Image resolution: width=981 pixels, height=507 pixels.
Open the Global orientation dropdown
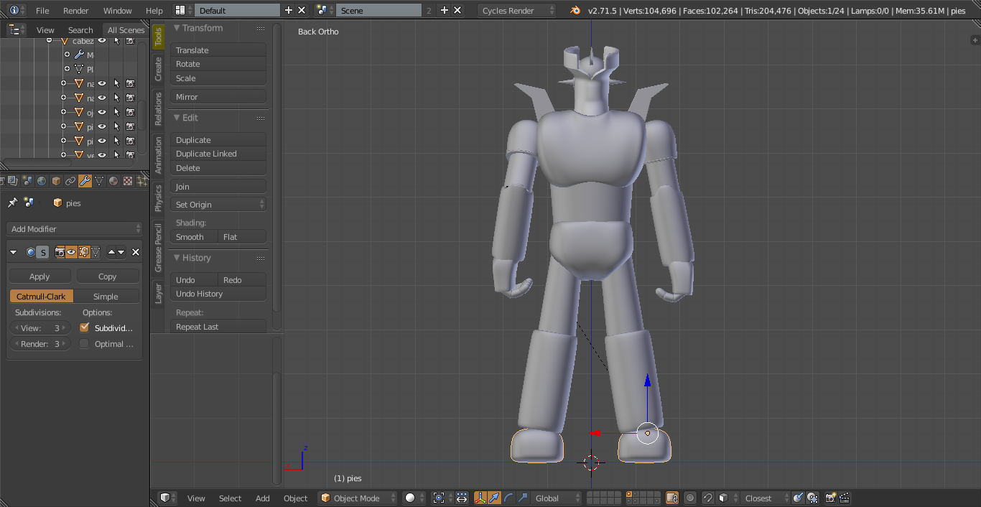point(556,498)
